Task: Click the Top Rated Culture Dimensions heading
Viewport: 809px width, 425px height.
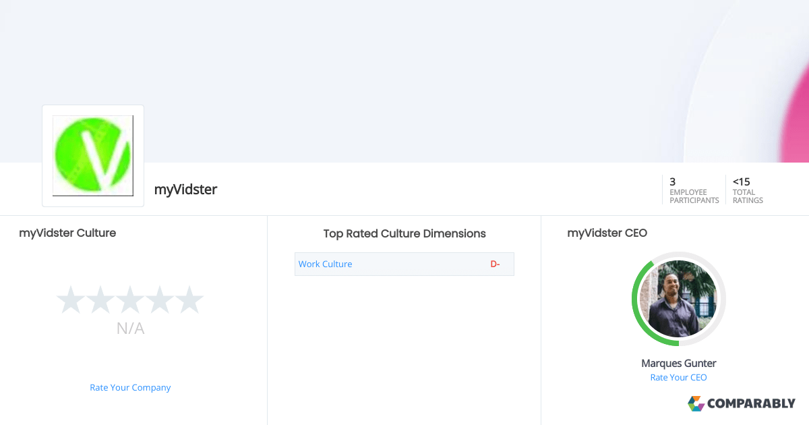Action: pos(404,234)
